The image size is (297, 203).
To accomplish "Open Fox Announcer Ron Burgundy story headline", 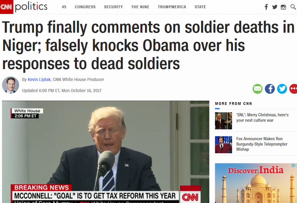I will click(x=262, y=144).
